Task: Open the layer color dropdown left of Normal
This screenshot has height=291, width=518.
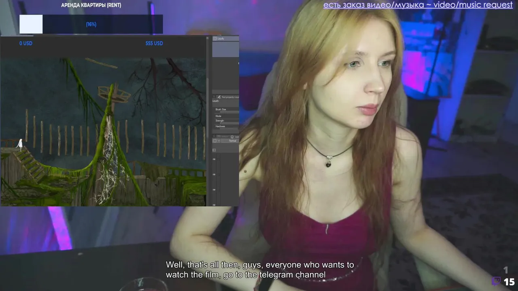Action: 217,141
